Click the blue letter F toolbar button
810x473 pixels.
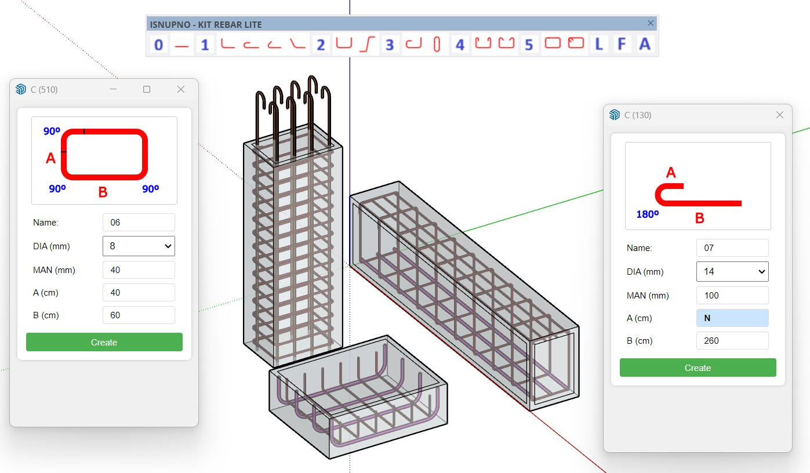tap(622, 44)
